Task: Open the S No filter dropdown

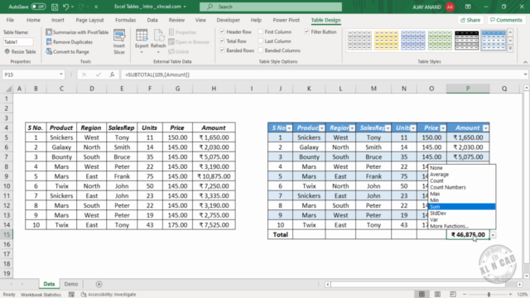Action: click(289, 128)
